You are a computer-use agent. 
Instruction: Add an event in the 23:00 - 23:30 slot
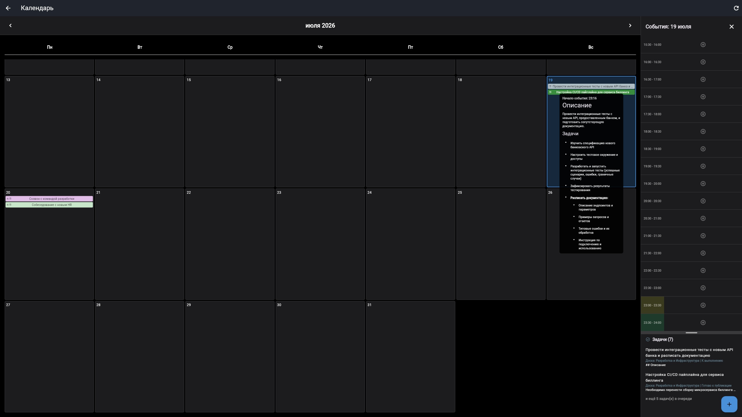pos(703,305)
